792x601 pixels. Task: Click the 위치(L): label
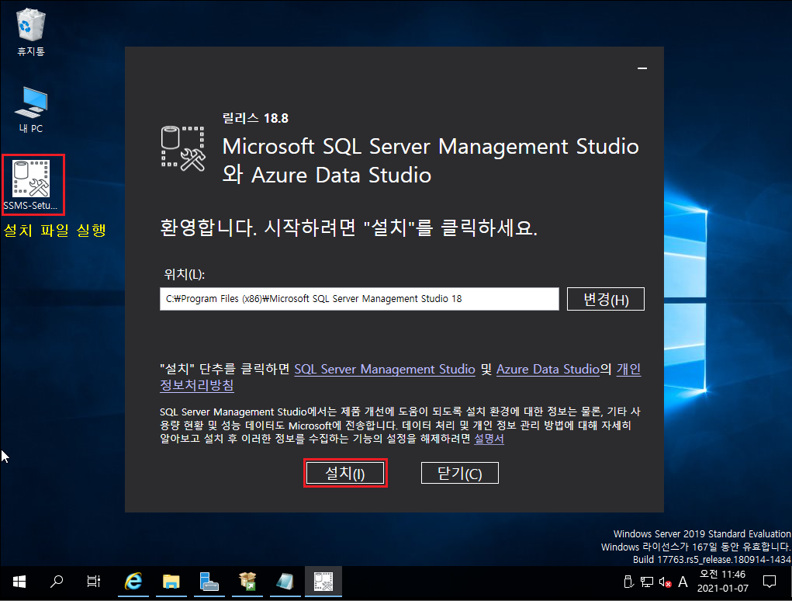185,274
